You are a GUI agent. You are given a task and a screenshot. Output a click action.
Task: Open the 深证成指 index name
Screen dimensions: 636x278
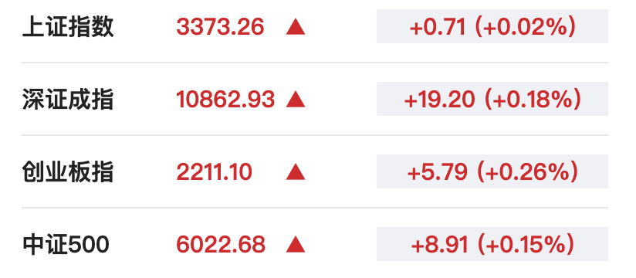pos(68,100)
